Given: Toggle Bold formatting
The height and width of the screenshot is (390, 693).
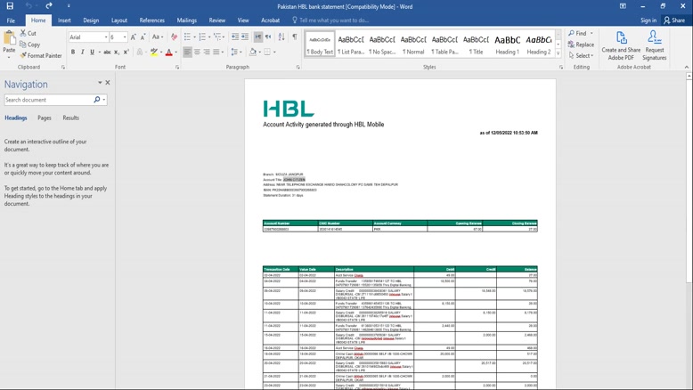Looking at the screenshot, I should [x=73, y=53].
